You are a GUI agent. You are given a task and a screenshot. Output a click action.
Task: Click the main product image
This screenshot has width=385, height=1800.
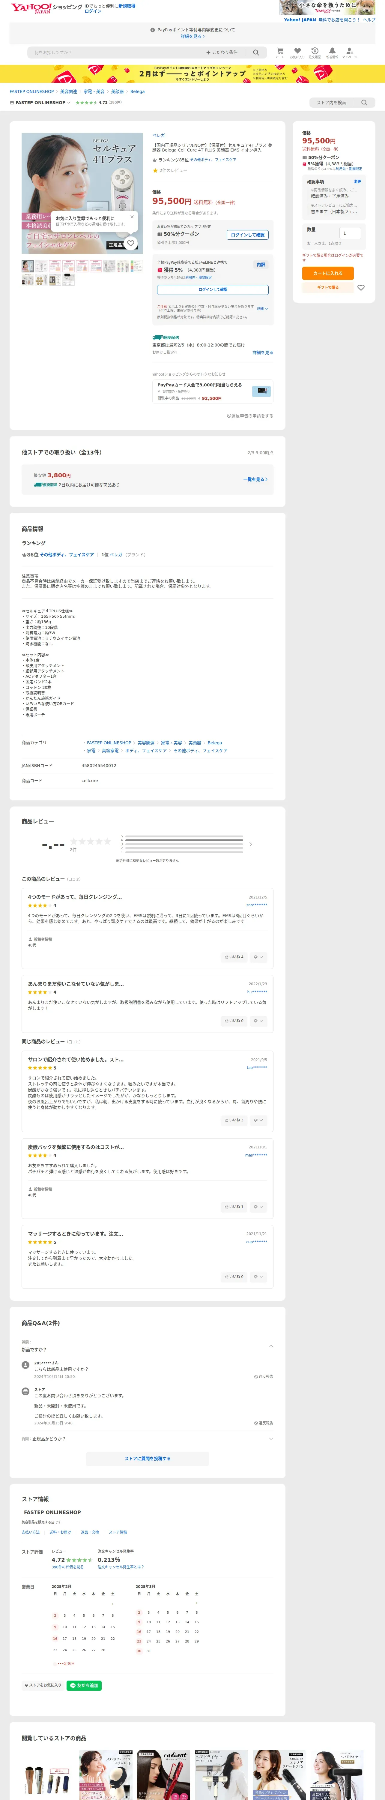(x=82, y=193)
